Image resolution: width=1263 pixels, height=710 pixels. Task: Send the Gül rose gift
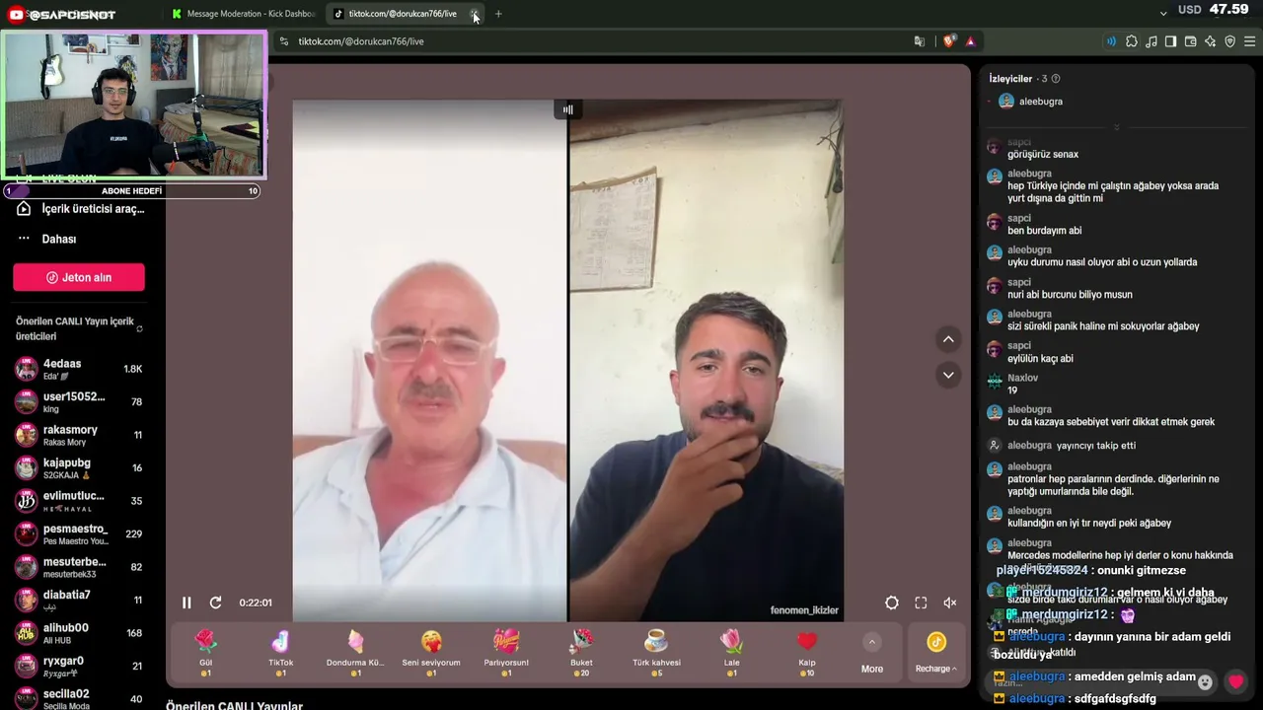point(206,653)
